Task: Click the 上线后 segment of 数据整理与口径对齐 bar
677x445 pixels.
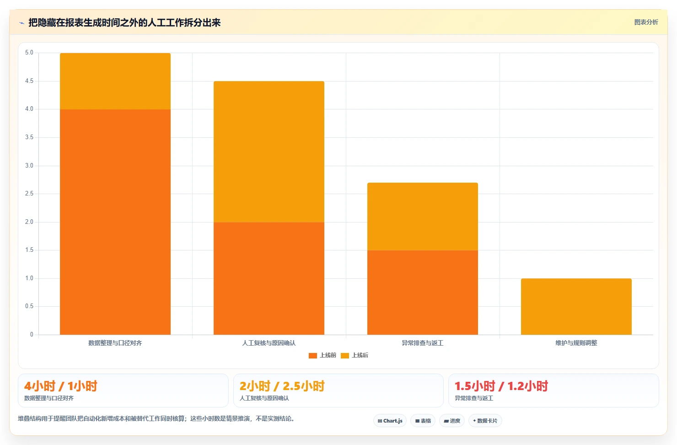Action: click(x=115, y=81)
